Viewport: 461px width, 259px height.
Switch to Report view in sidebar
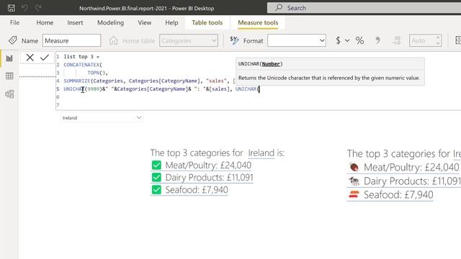(9, 58)
